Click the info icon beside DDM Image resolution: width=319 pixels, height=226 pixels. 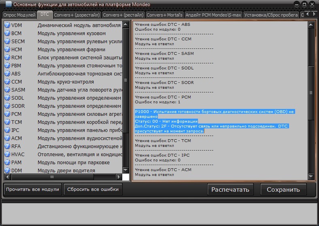click(7, 170)
